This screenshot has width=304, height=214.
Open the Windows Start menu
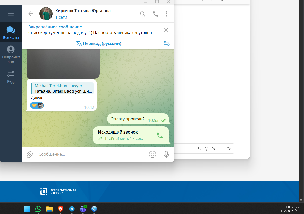pyautogui.click(x=27, y=209)
